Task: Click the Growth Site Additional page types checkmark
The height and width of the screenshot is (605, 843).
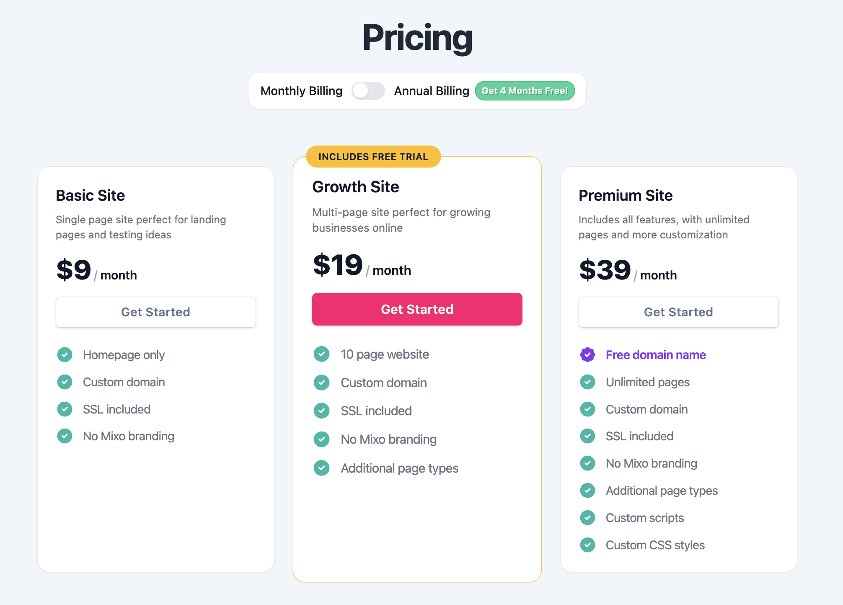Action: (321, 468)
